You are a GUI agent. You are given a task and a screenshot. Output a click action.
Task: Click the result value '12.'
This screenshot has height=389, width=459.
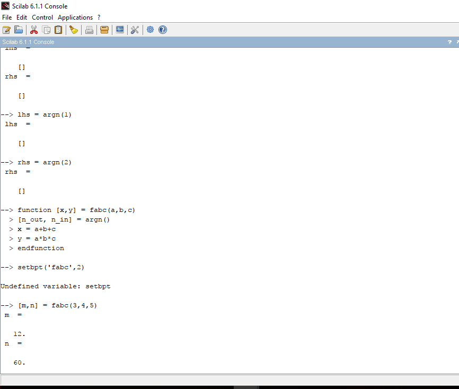click(19, 334)
